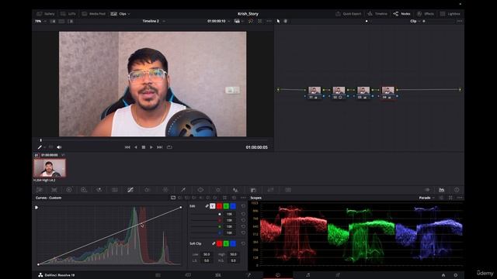497x279 pixels.
Task: Select Custom curves mode icon
Action: pos(173,198)
